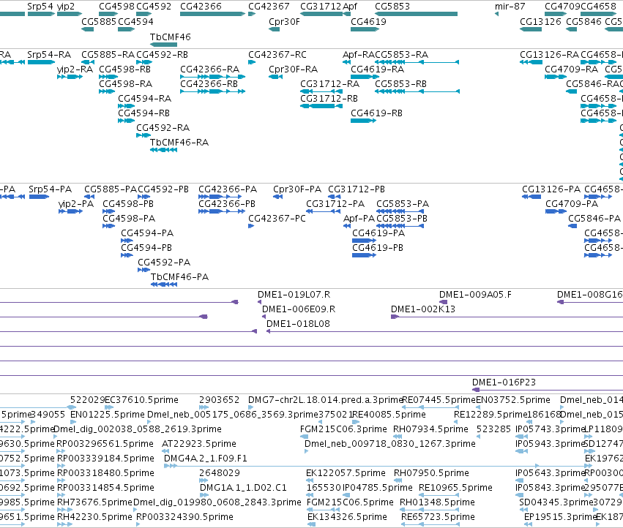Image resolution: width=623 pixels, height=528 pixels.
Task: Select the Cpr30F gene label
Action: point(284,21)
